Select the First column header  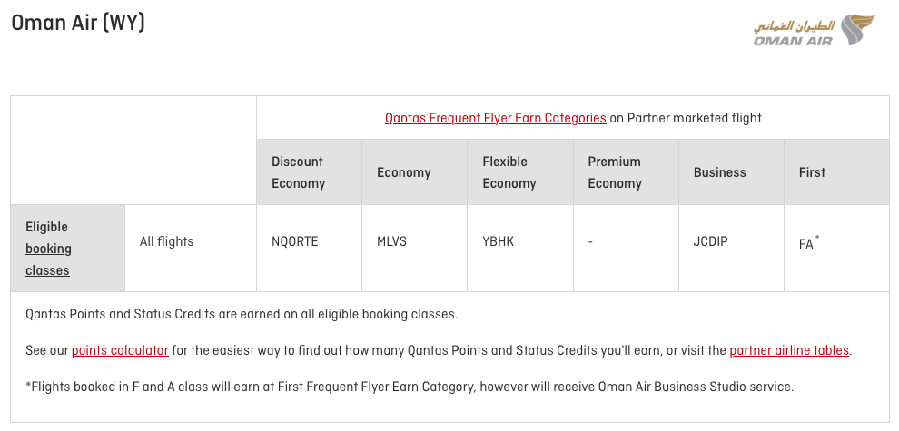pos(812,172)
